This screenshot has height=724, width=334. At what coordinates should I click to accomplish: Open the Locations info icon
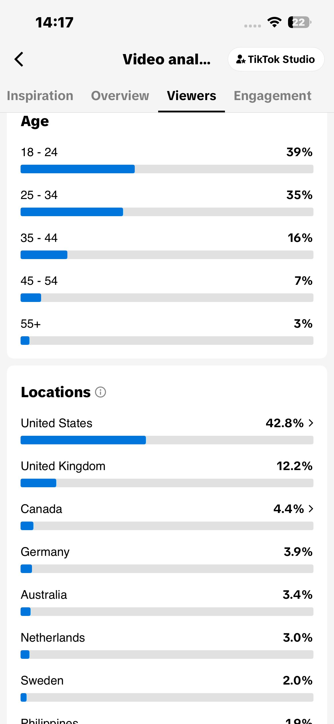(100, 392)
